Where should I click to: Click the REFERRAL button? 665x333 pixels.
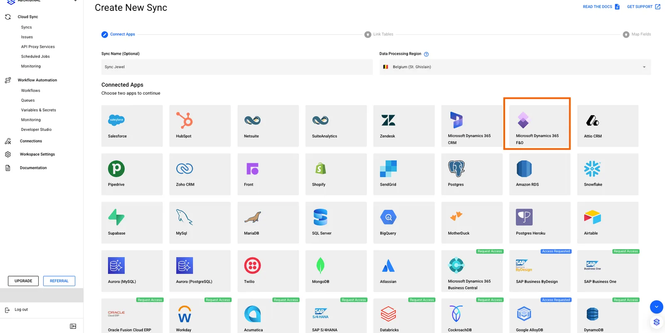[59, 281]
